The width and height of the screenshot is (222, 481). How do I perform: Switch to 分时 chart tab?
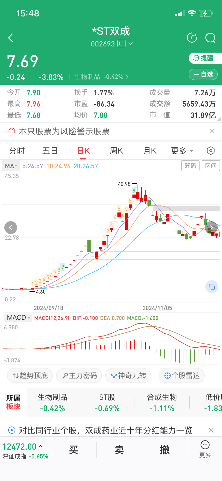coord(17,151)
